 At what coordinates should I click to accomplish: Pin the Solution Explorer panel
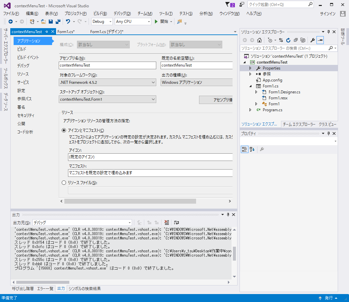coord(328,32)
